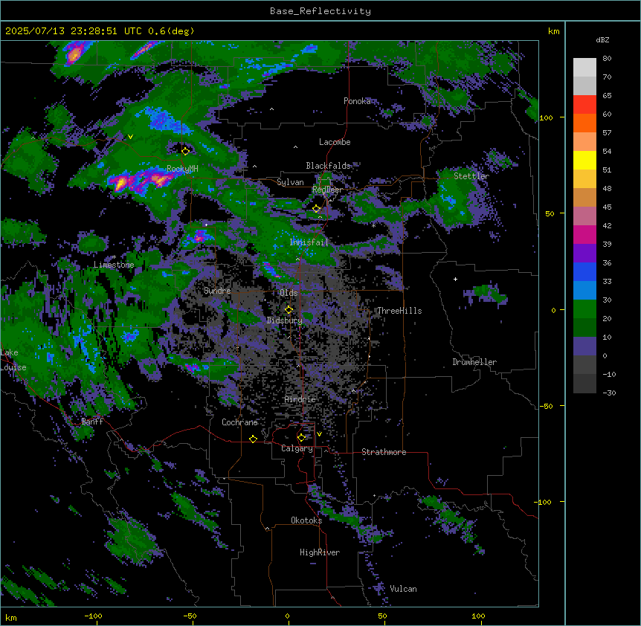
Task: Pick the dark orange 57–60 dBZ legend swatch
Action: coord(584,123)
